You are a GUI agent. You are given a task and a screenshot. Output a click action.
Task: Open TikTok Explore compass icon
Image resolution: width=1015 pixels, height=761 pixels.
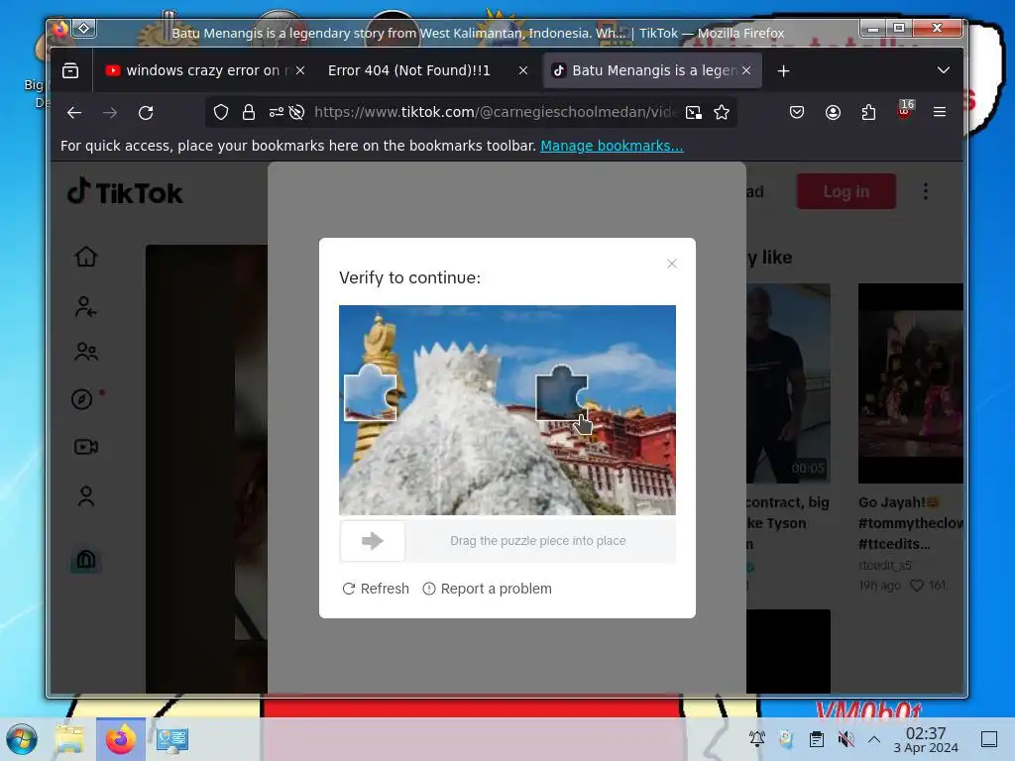coord(82,399)
